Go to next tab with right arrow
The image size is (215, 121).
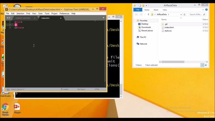9,18
